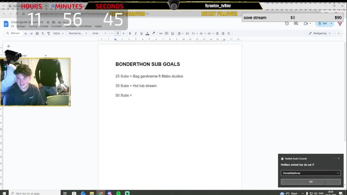Toggle bold formatting

pos(130,33)
